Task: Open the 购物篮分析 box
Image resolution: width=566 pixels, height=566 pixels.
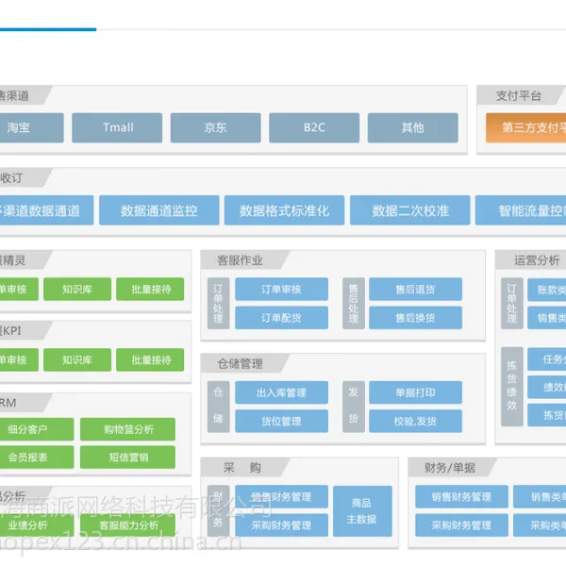Action: [127, 429]
